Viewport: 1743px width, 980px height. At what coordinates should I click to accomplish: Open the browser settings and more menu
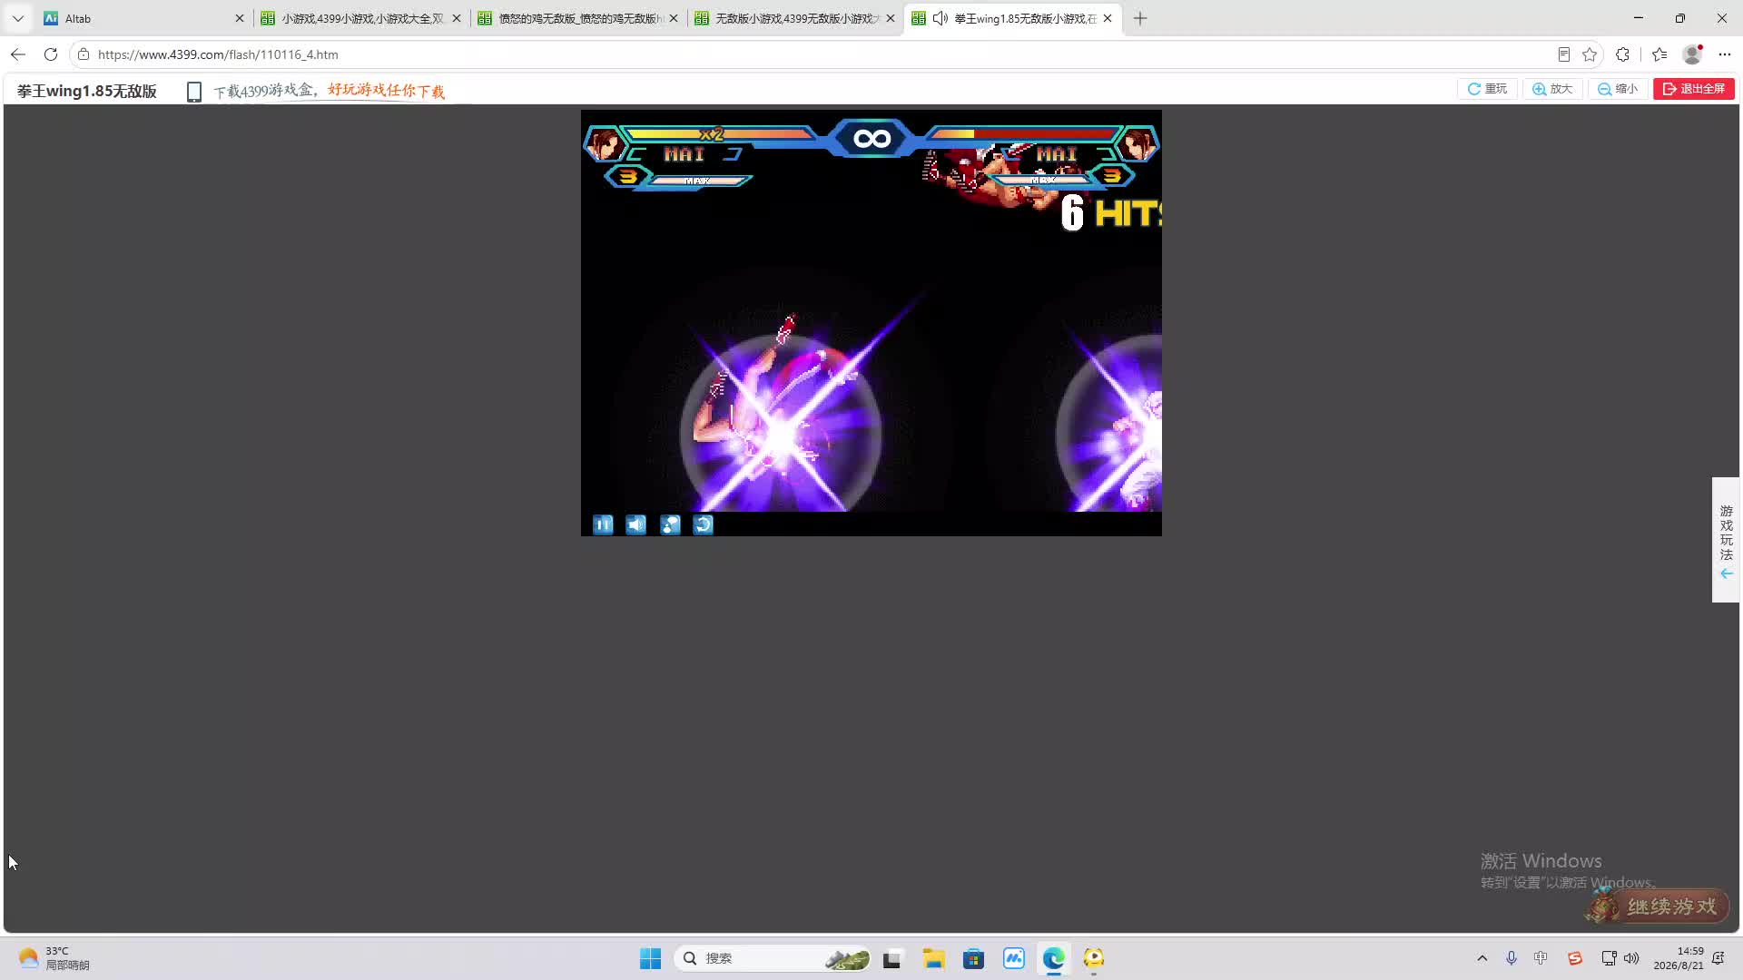point(1725,54)
